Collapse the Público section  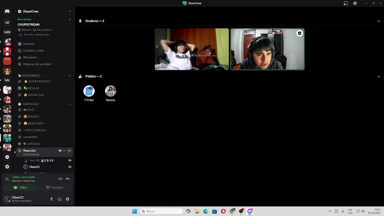[379, 76]
